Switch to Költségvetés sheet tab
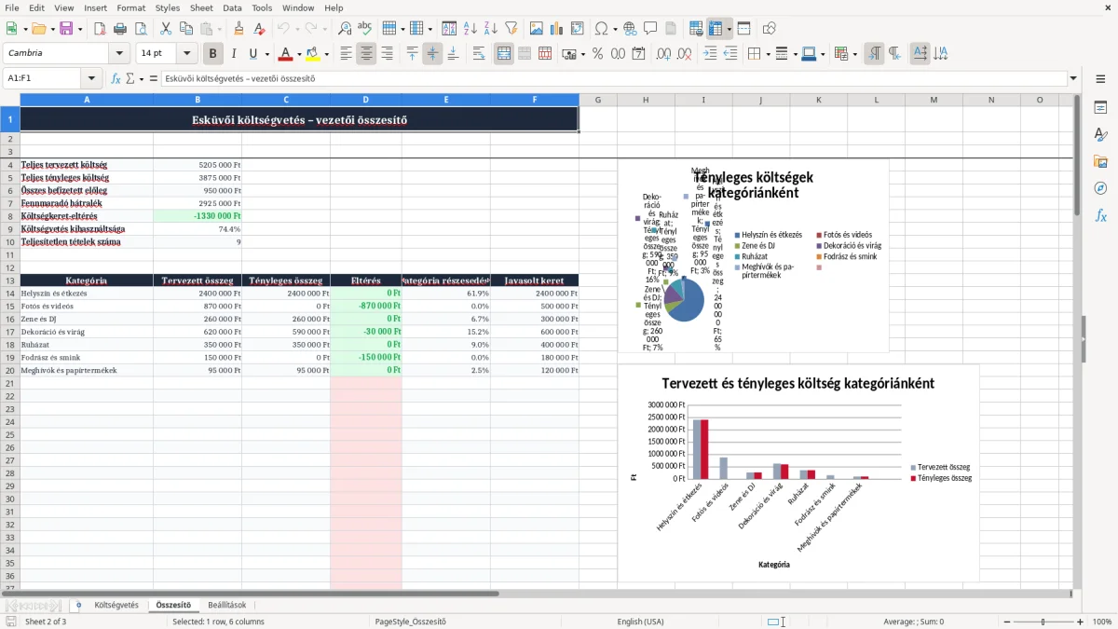 point(116,605)
